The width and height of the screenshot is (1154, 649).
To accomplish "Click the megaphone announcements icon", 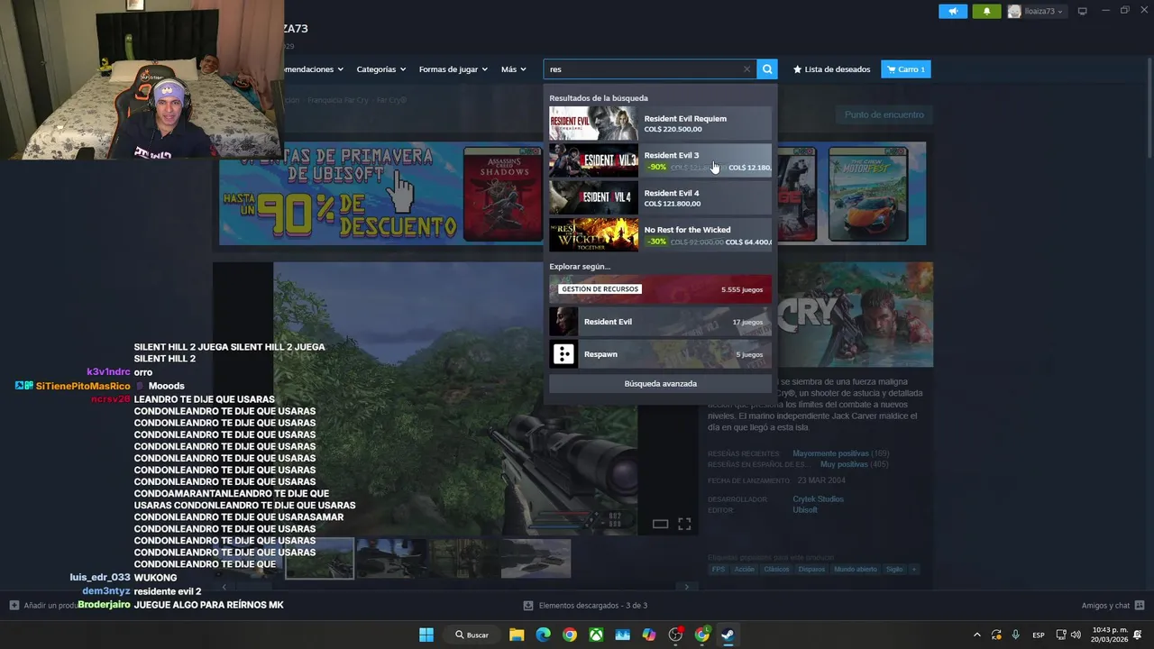I will click(x=953, y=11).
